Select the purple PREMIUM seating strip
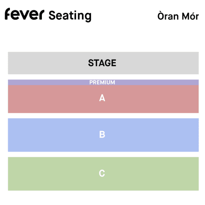This screenshot has width=205, height=205. click(x=103, y=82)
